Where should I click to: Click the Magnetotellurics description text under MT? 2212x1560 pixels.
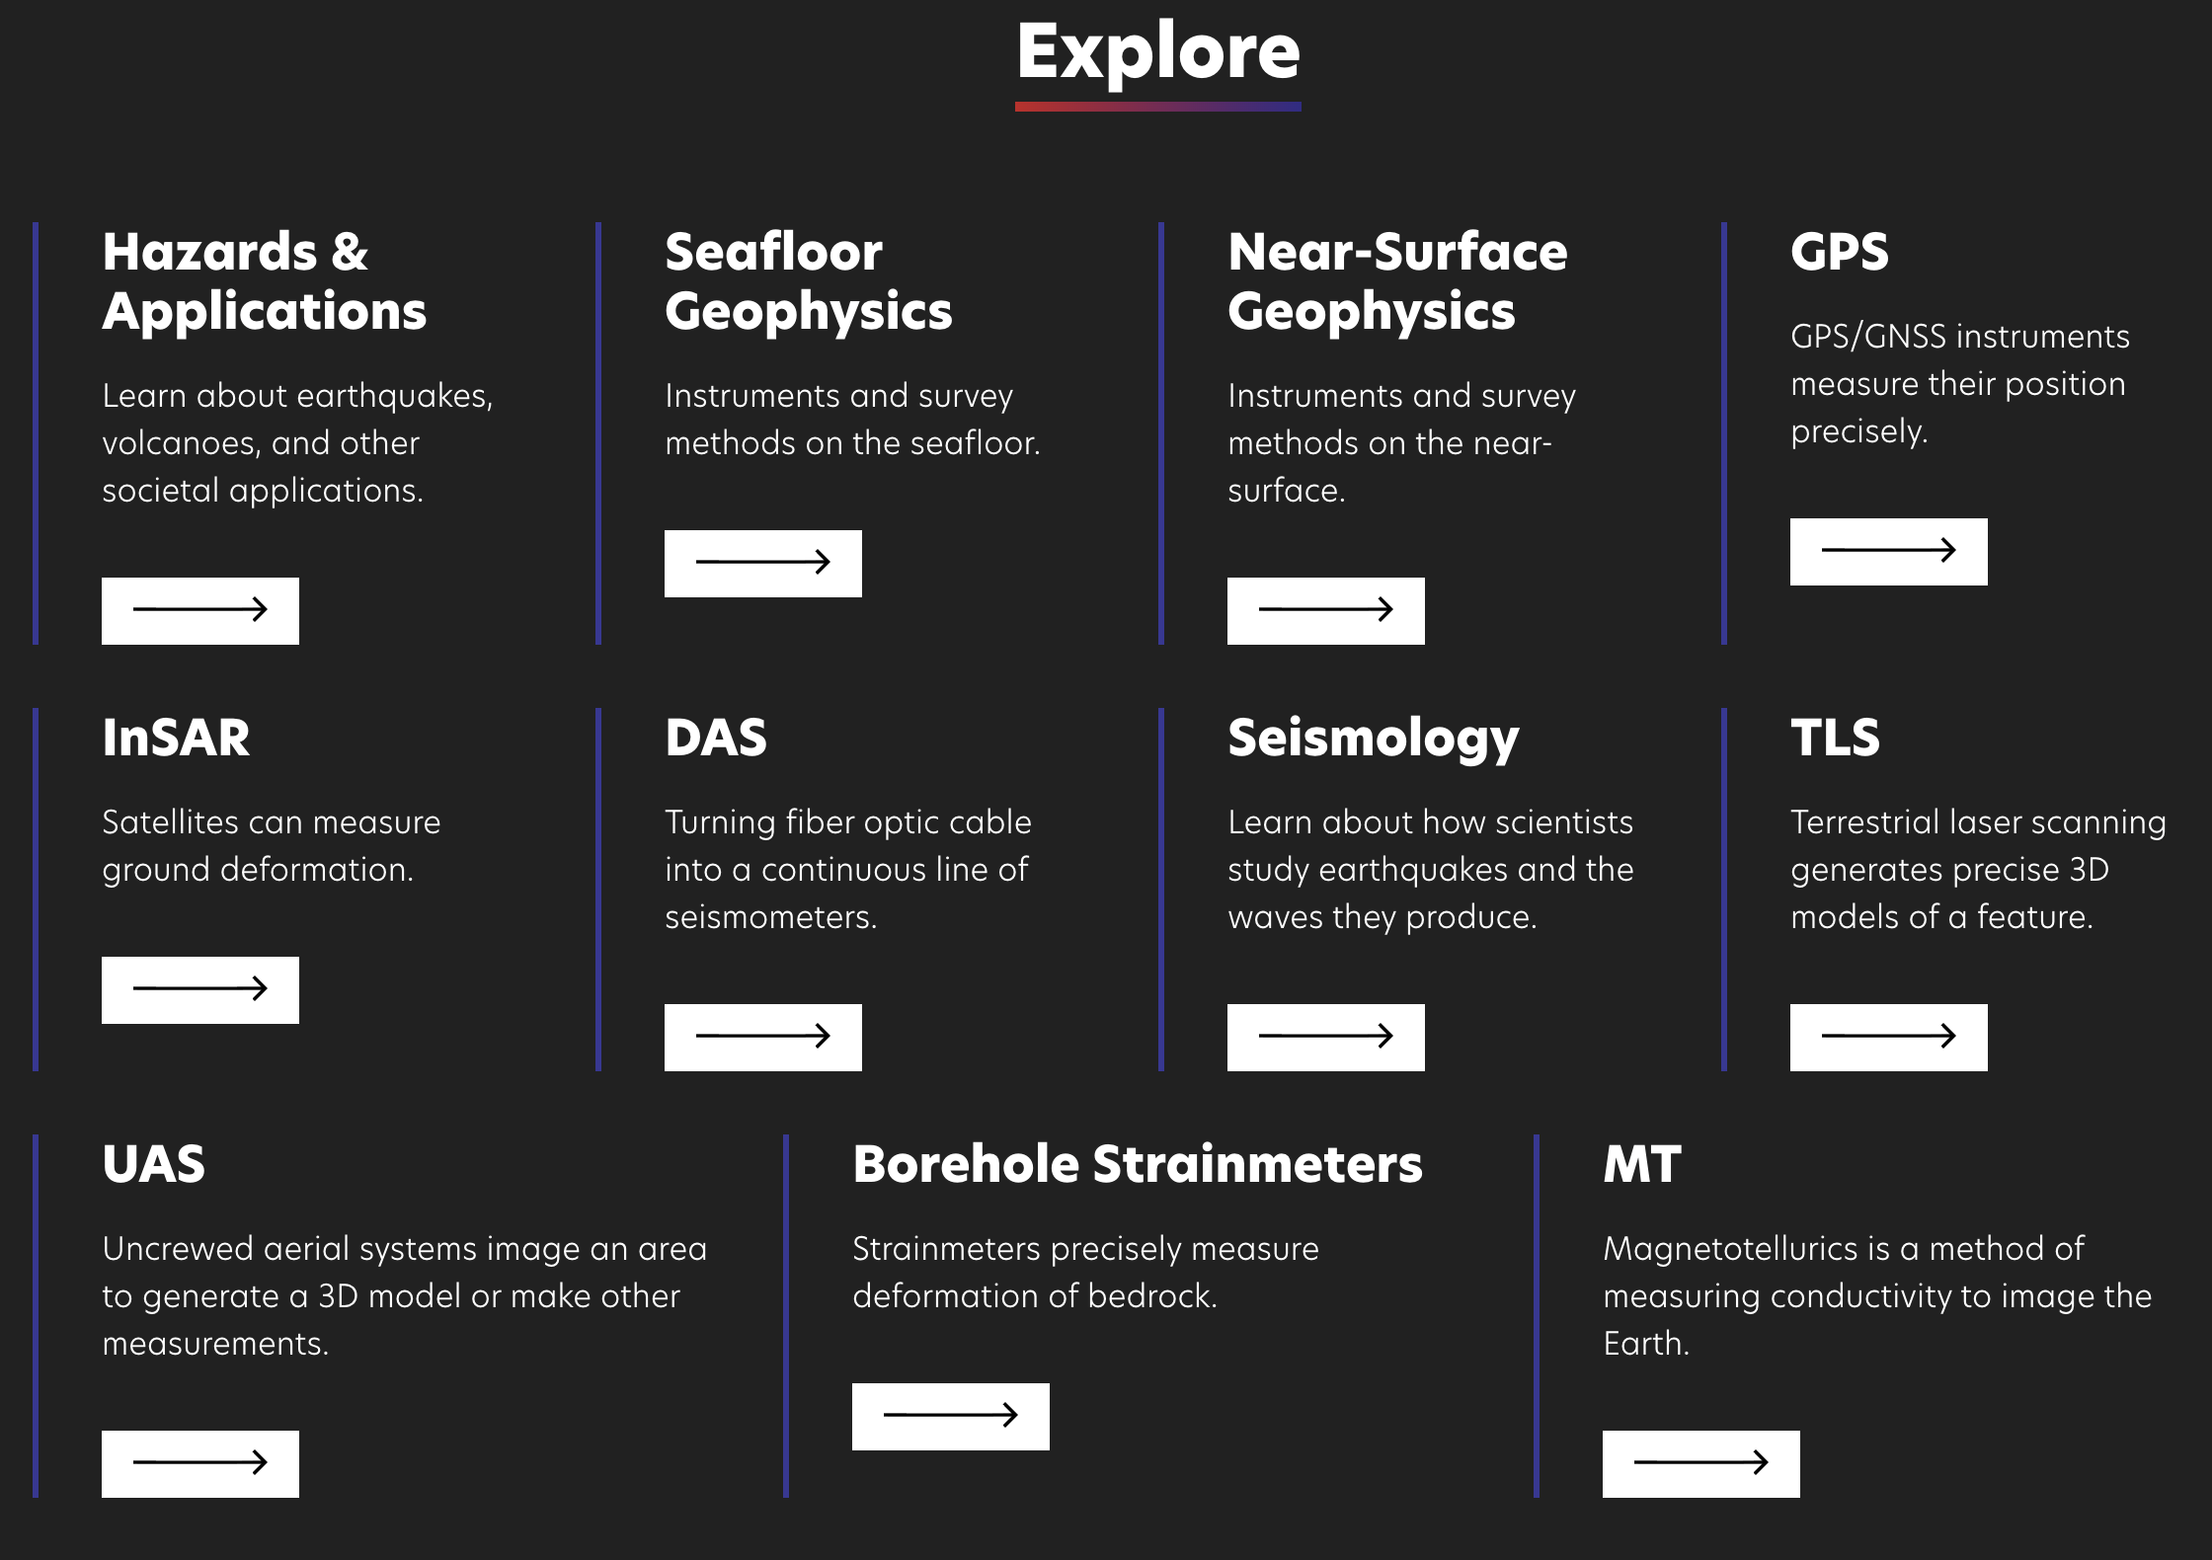[x=1877, y=1295]
